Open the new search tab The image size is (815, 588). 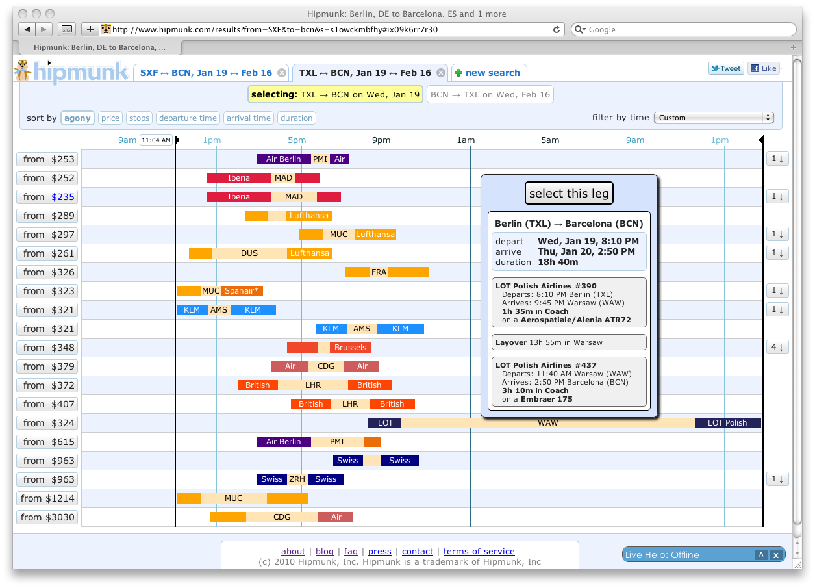coord(488,73)
